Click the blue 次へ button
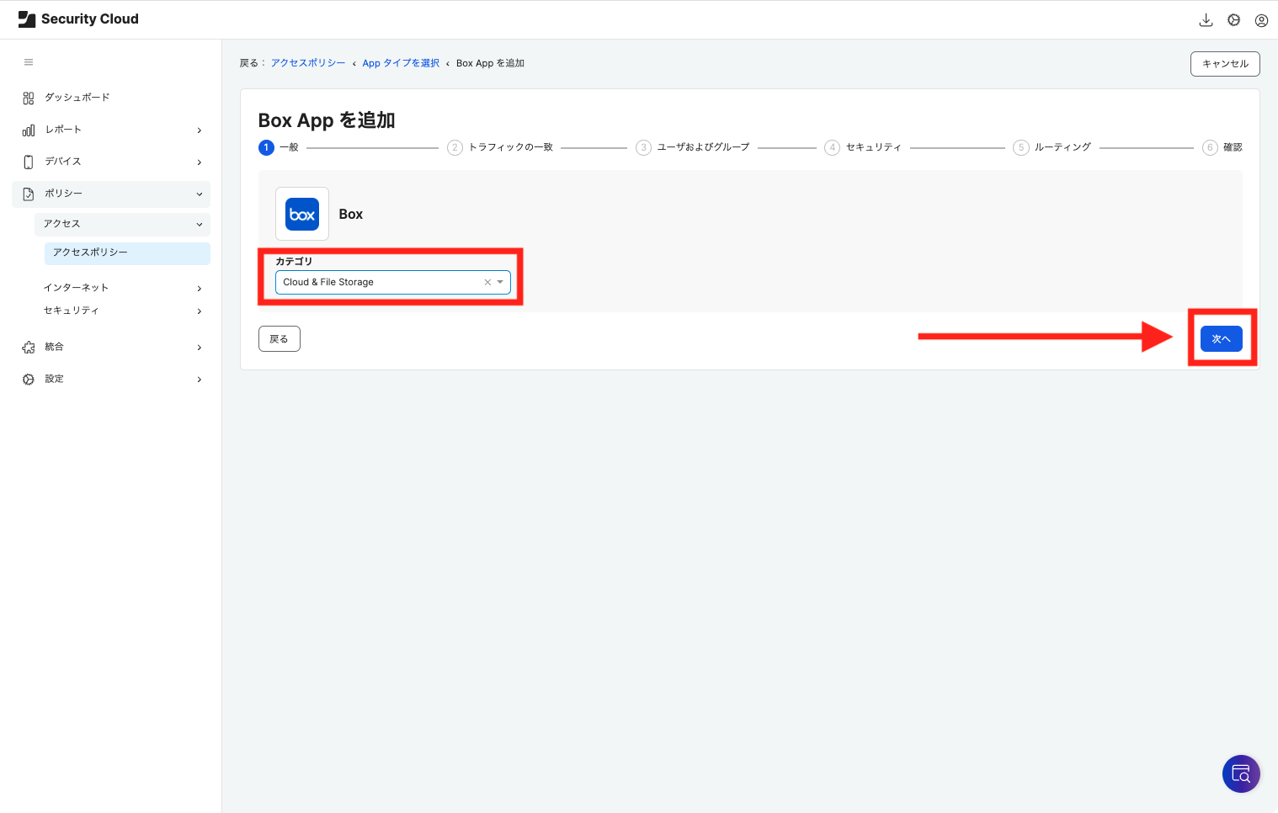This screenshot has width=1278, height=813. click(1222, 338)
